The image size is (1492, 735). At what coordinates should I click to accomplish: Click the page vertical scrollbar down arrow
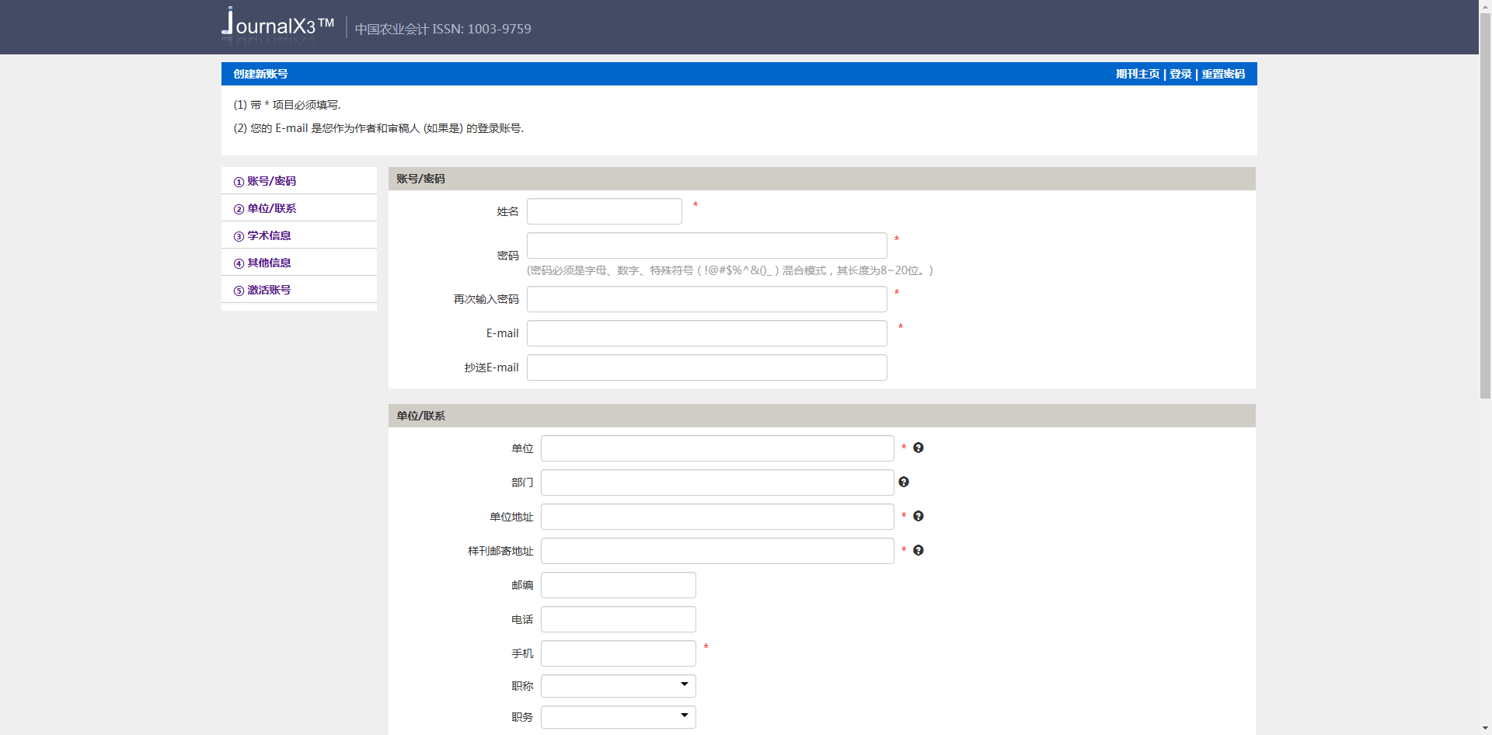point(1485,728)
